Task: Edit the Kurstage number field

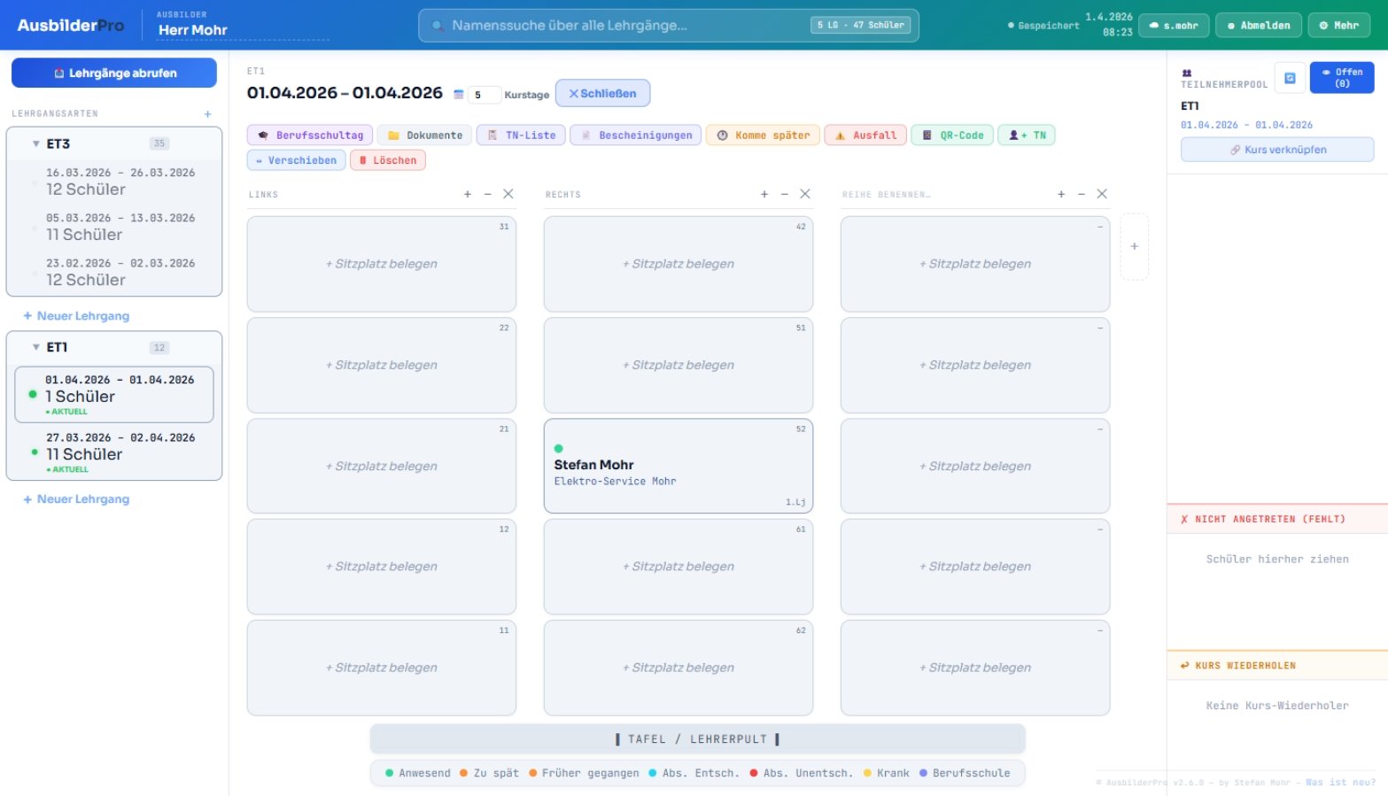Action: click(484, 95)
